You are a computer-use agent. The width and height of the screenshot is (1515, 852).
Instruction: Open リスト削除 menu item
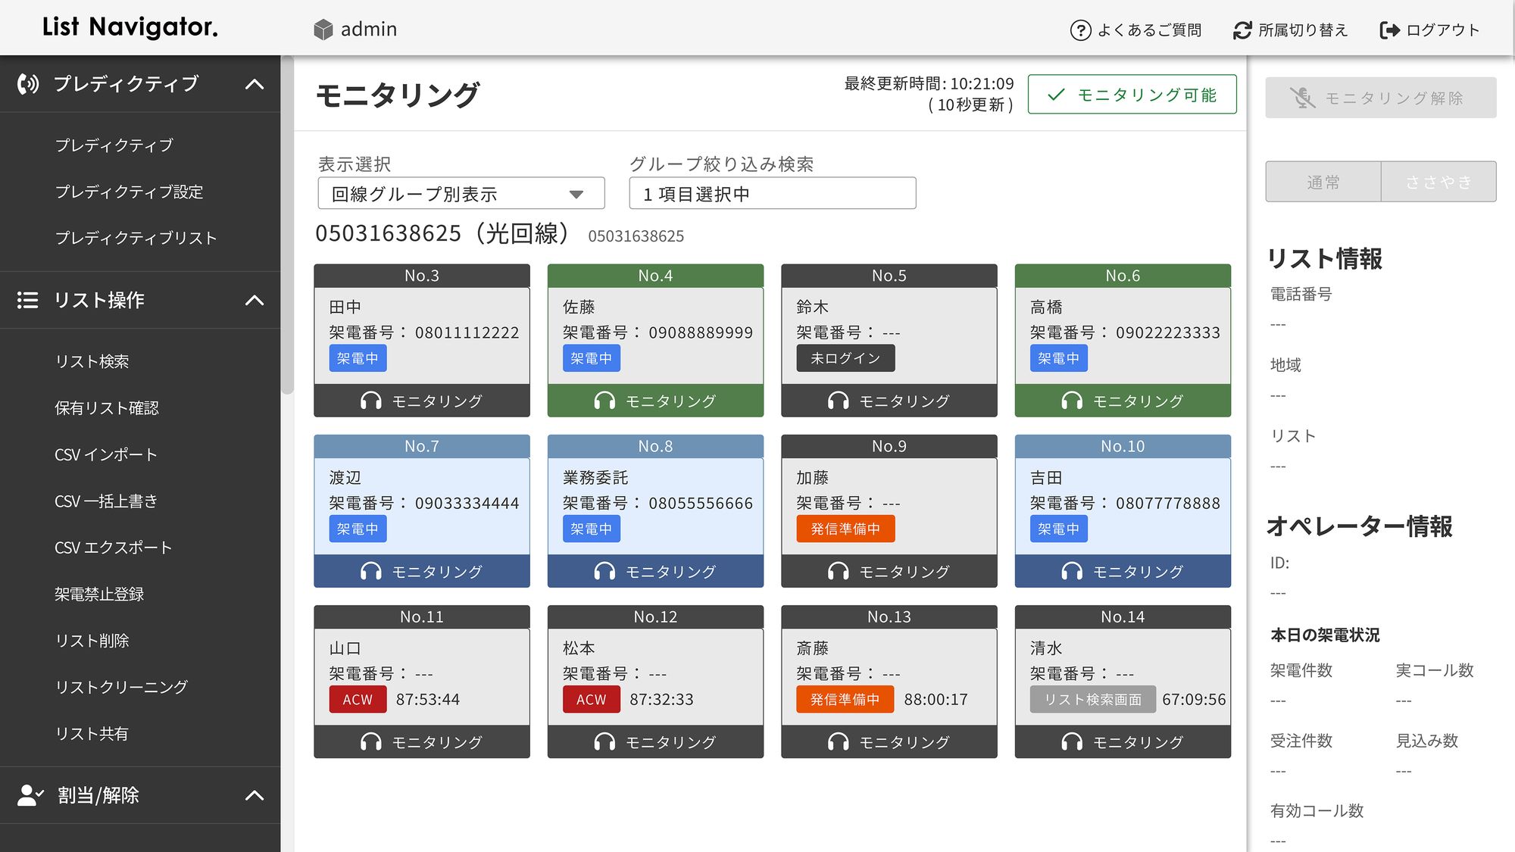click(x=92, y=641)
